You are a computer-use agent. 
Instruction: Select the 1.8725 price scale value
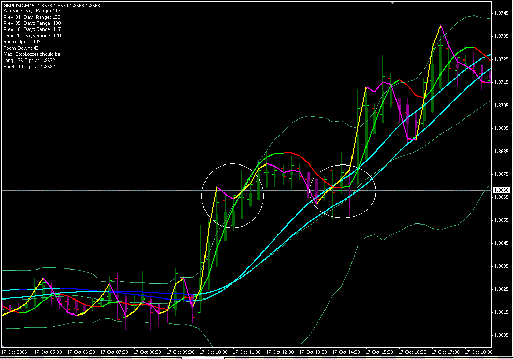tap(501, 59)
